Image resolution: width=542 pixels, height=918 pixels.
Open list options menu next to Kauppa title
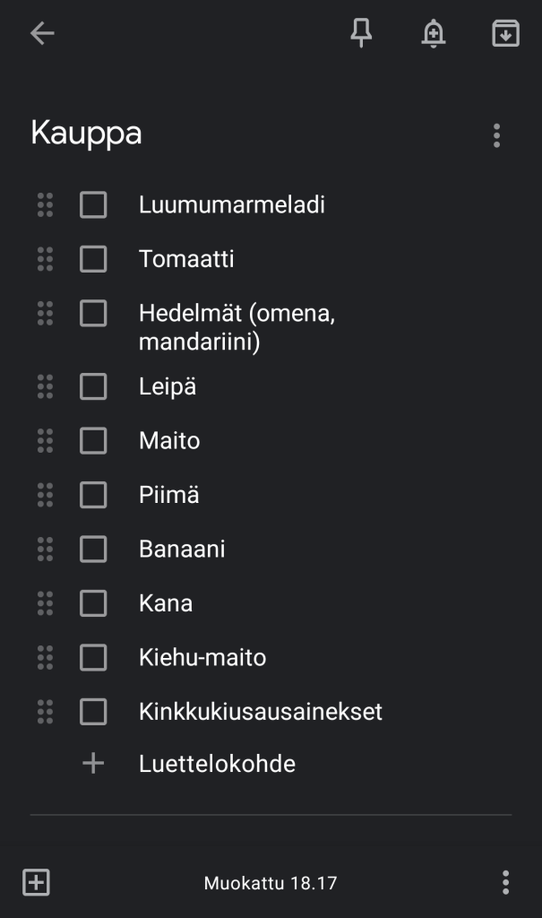point(496,135)
